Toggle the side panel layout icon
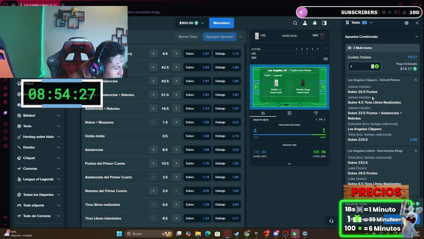The width and height of the screenshot is (424, 239). point(324,23)
